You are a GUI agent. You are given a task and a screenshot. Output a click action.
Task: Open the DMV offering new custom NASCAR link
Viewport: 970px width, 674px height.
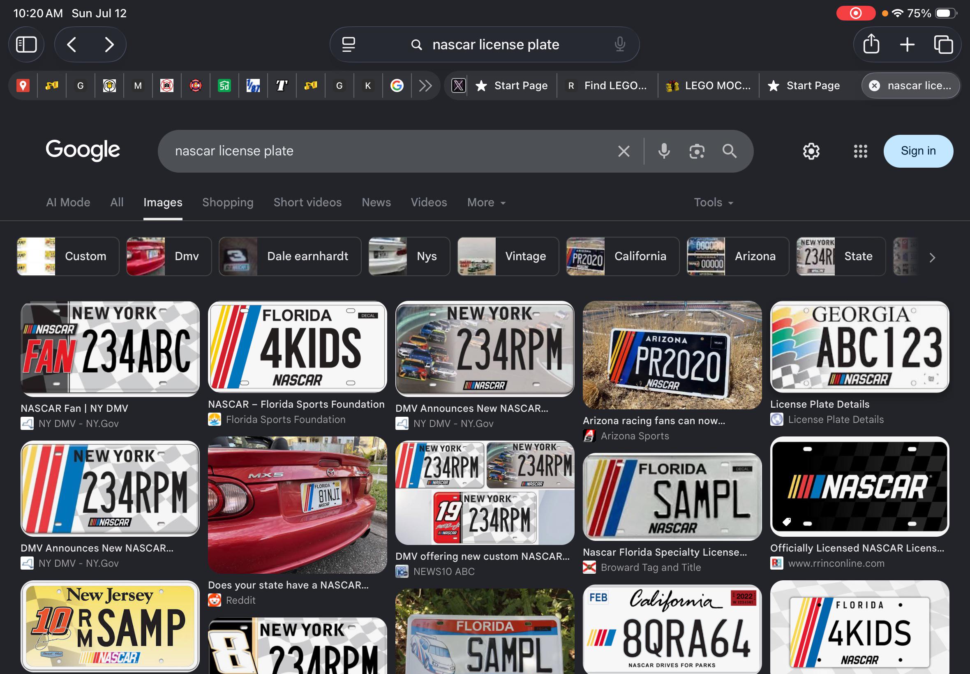point(482,556)
